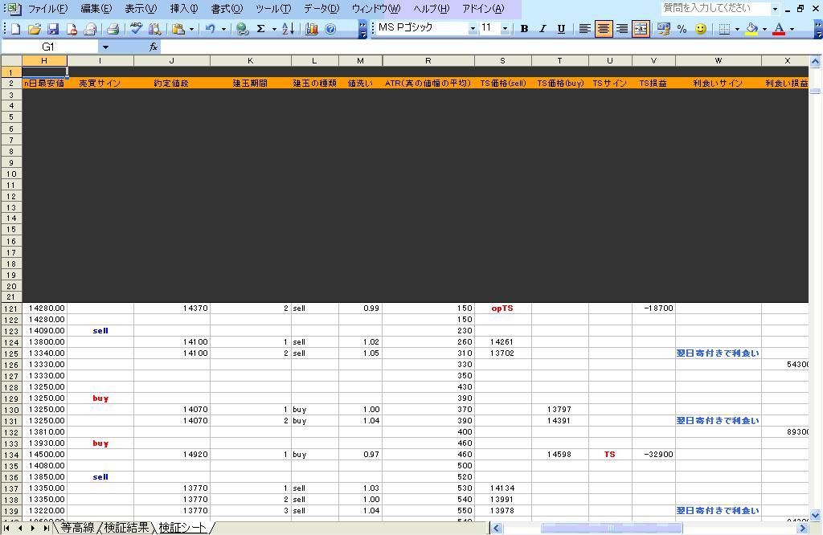Toggle underline formatting

pos(561,29)
